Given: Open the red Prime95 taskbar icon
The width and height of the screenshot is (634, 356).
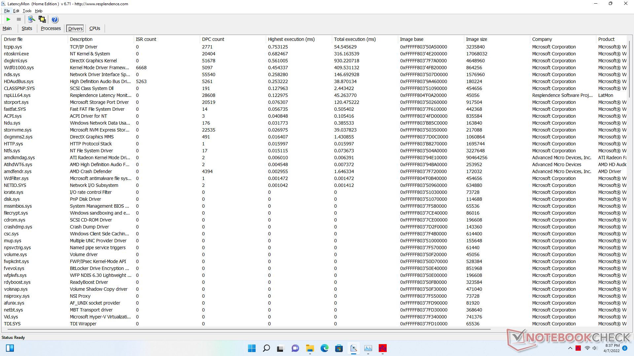Looking at the screenshot, I should point(382,348).
